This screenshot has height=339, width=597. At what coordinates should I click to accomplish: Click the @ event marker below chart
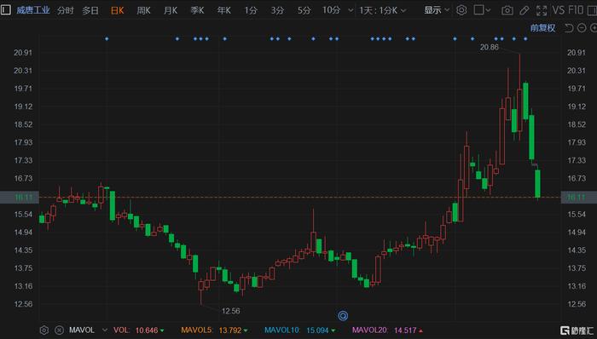343,315
